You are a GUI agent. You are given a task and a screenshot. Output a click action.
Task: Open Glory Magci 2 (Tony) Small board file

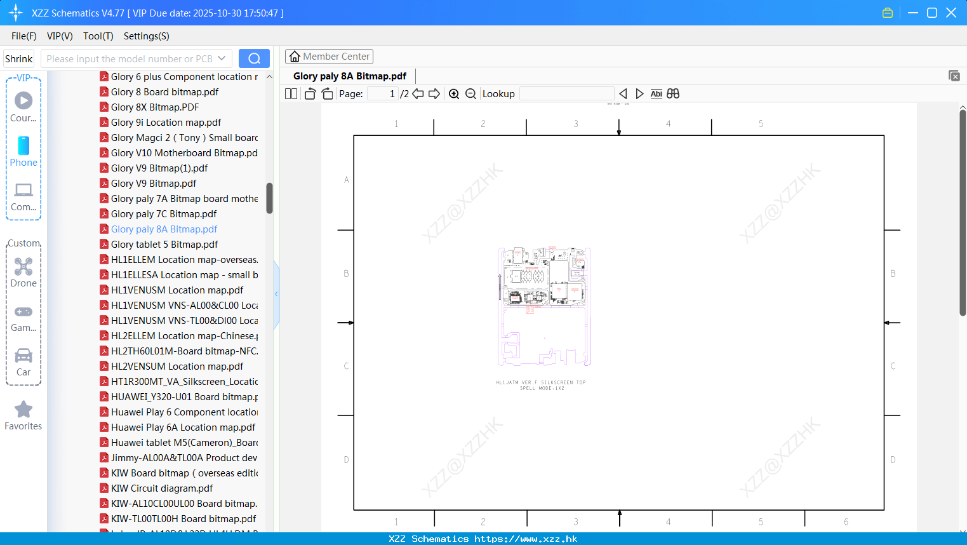[x=178, y=138]
